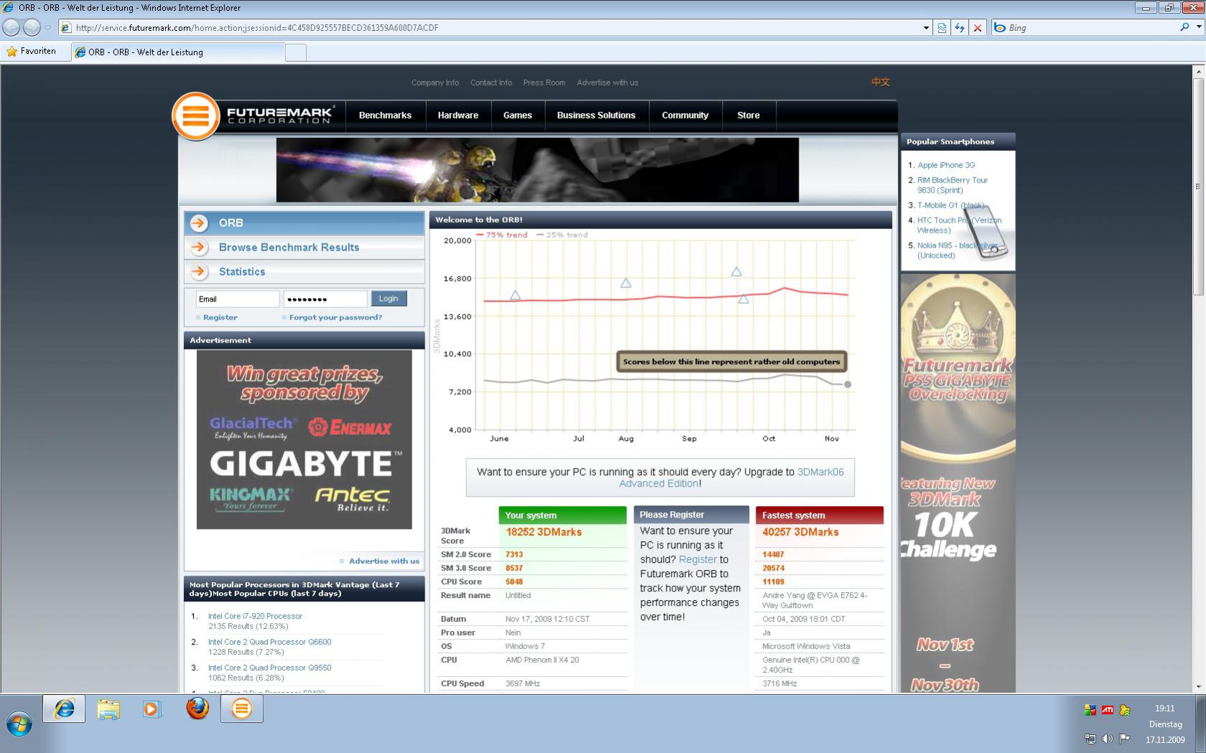The height and width of the screenshot is (753, 1206).
Task: Click Register link in Please Register box
Action: [x=697, y=559]
